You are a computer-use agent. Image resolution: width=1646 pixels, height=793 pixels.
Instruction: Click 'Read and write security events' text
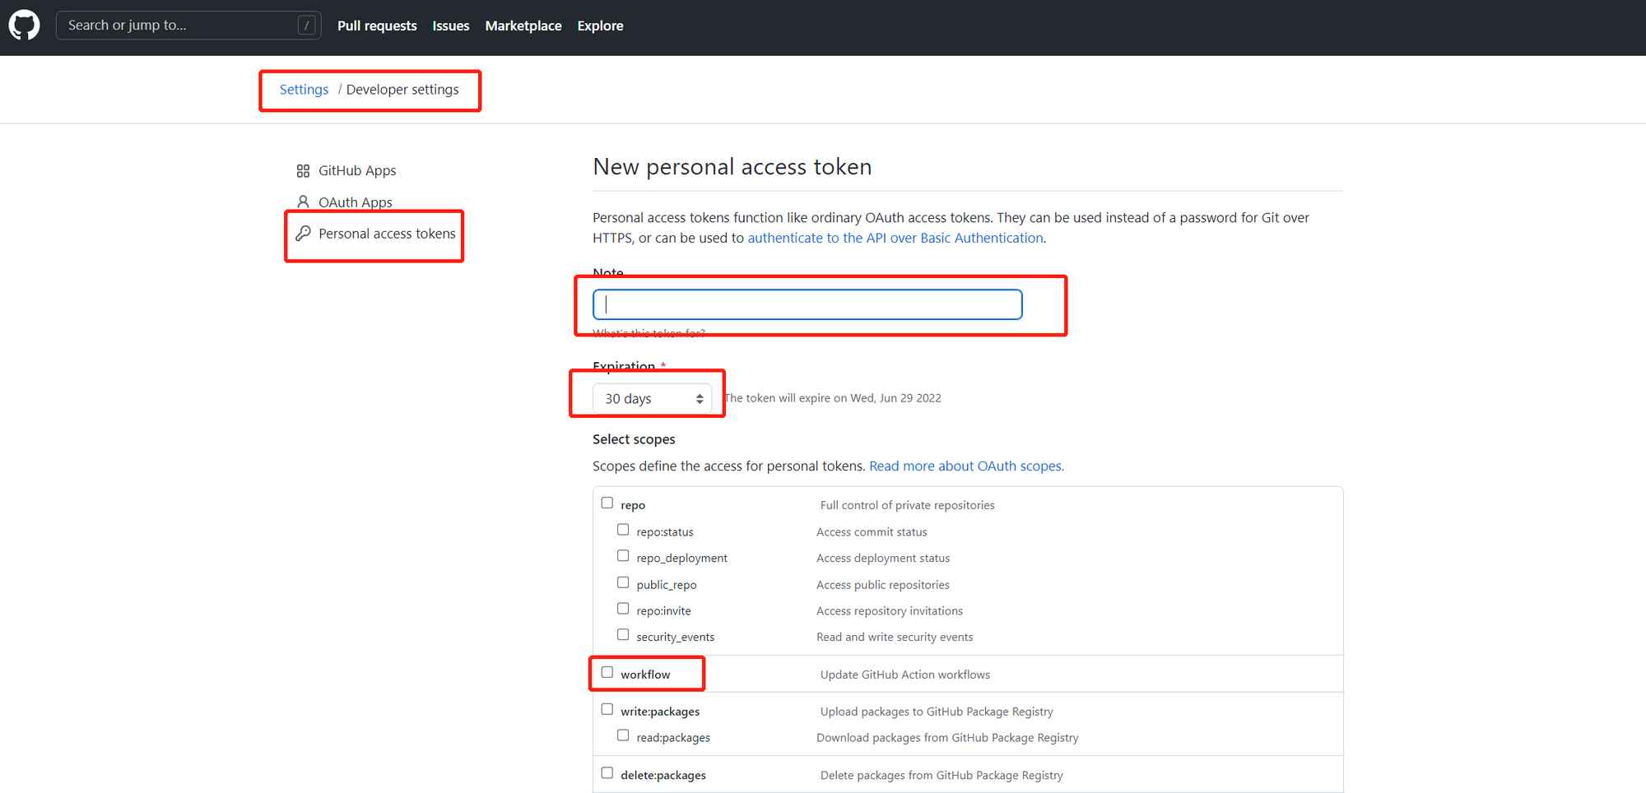pyautogui.click(x=895, y=638)
